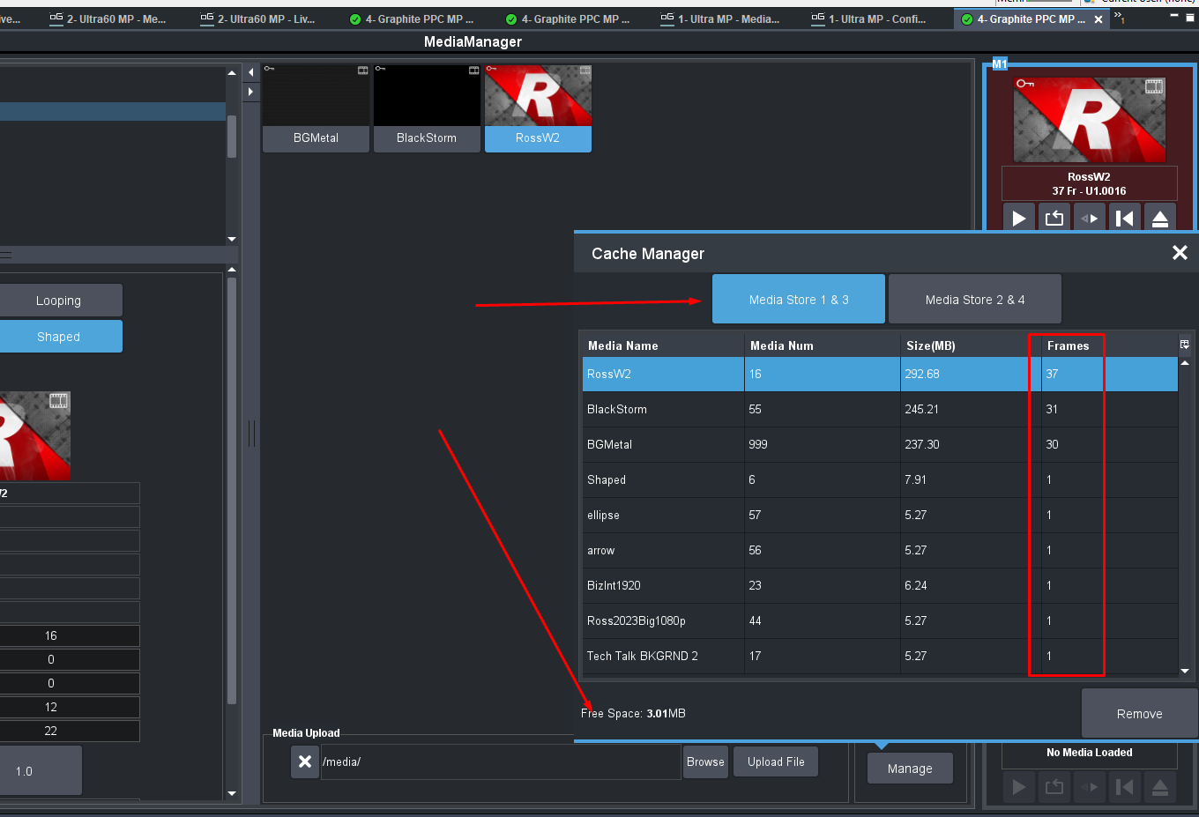1199x817 pixels.
Task: Sort cache table by Size(MB) header
Action: click(970, 345)
